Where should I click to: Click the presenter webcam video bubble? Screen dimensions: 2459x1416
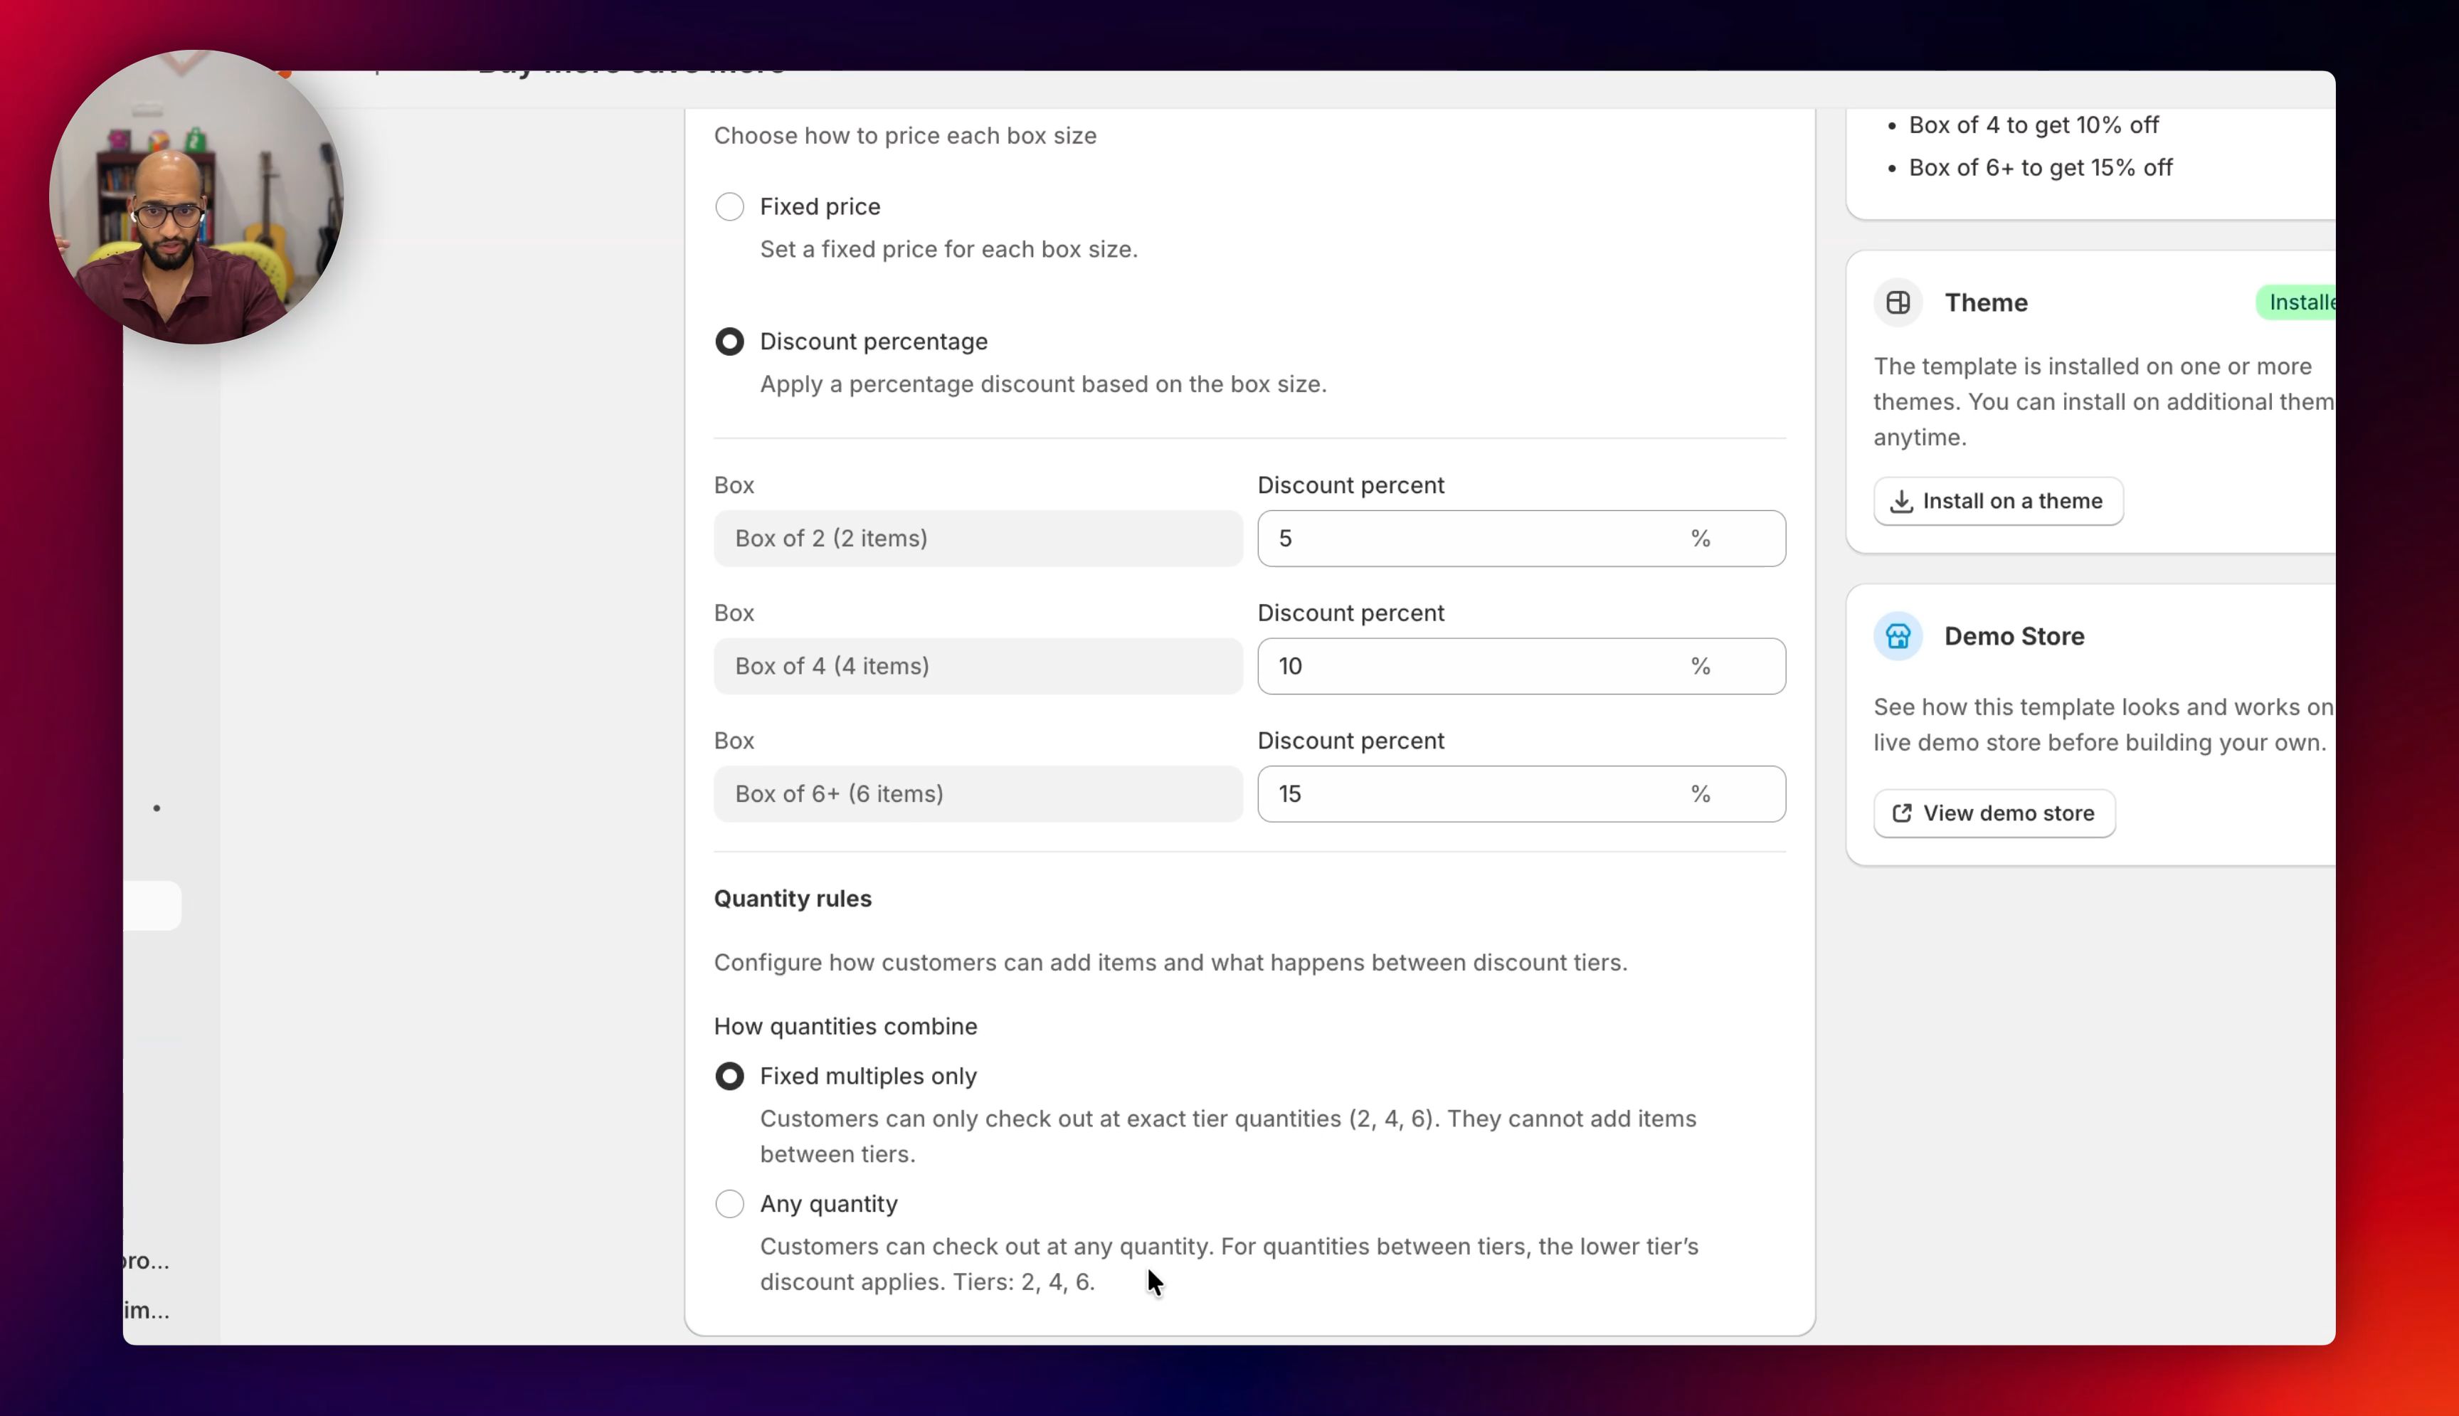[x=196, y=196]
